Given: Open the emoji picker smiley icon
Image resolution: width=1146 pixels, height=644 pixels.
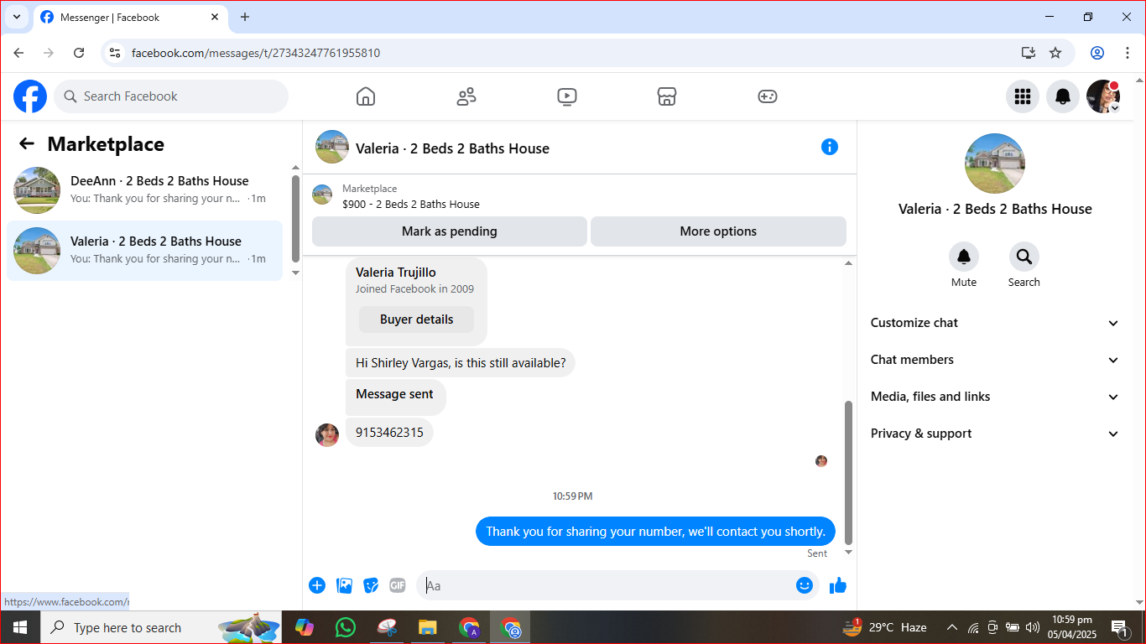Looking at the screenshot, I should point(805,585).
